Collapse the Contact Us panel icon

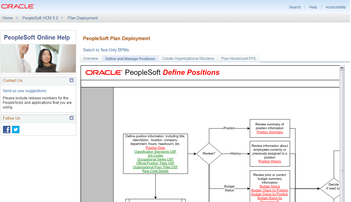tap(72, 80)
